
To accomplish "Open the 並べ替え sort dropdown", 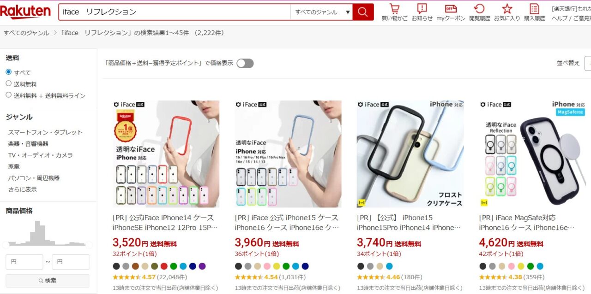I will pos(588,63).
